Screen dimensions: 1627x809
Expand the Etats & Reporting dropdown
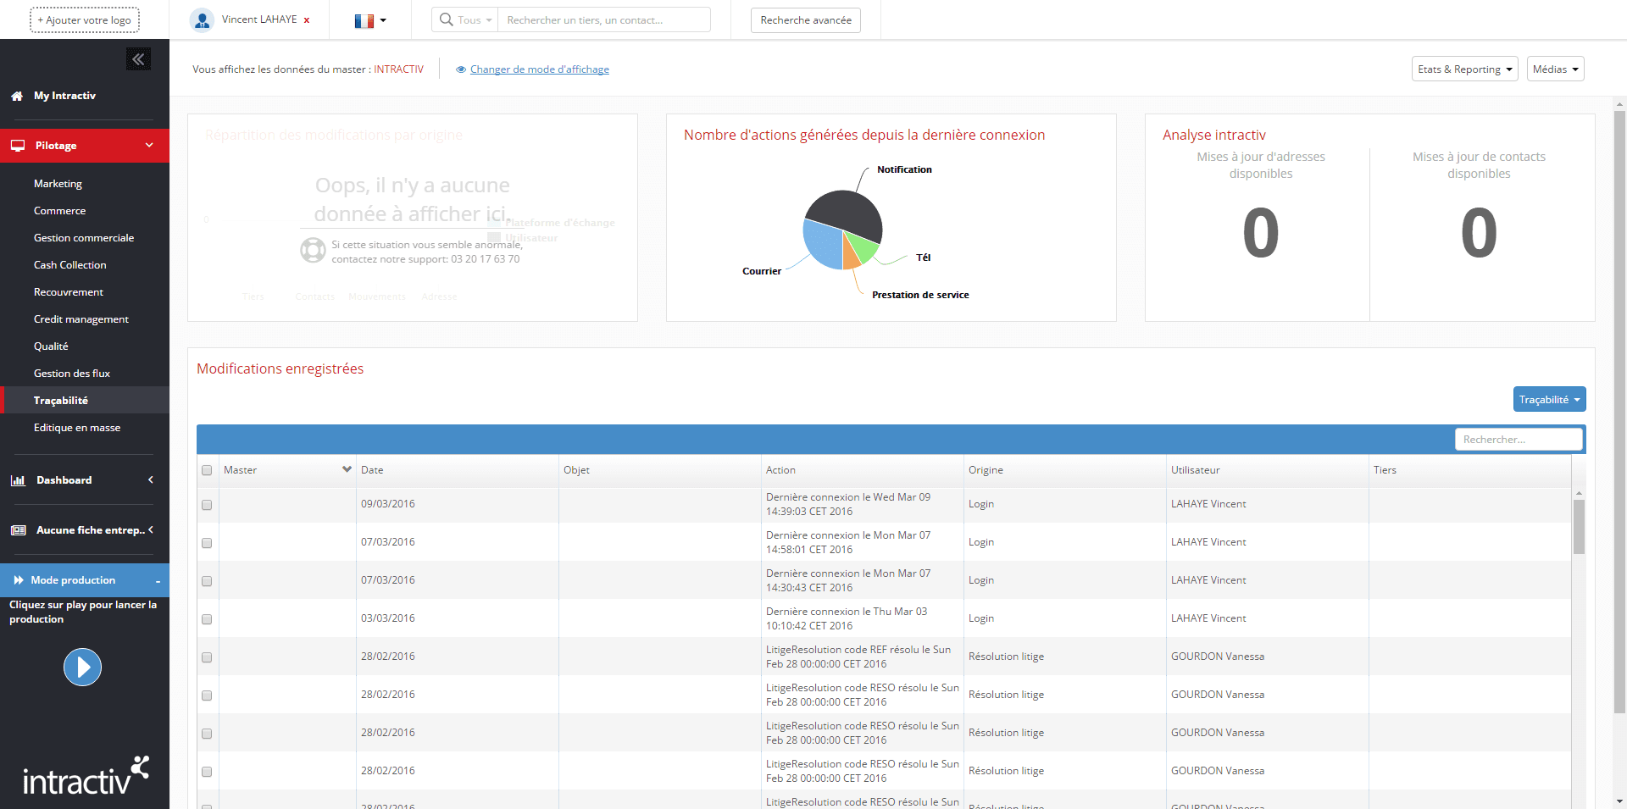coord(1464,69)
